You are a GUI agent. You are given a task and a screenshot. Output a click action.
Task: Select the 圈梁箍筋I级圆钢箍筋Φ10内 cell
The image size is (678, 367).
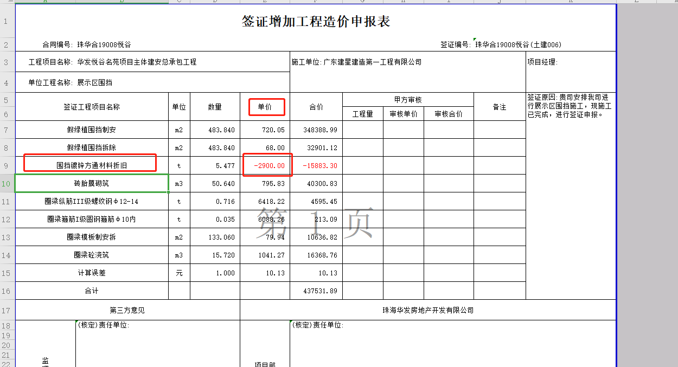pyautogui.click(x=92, y=219)
